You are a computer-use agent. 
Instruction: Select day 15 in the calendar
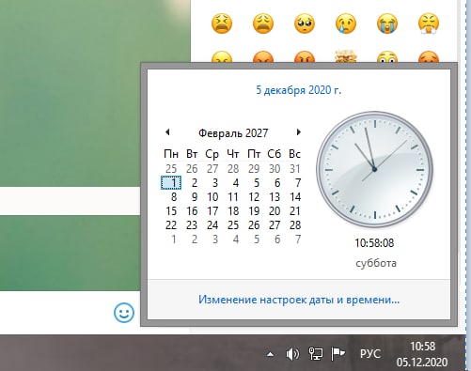(171, 211)
